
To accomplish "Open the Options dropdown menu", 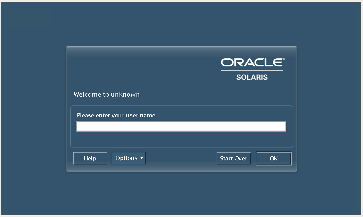I will [x=129, y=158].
